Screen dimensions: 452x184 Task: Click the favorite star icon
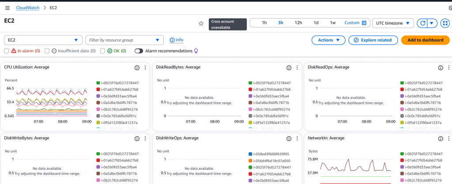pyautogui.click(x=201, y=23)
